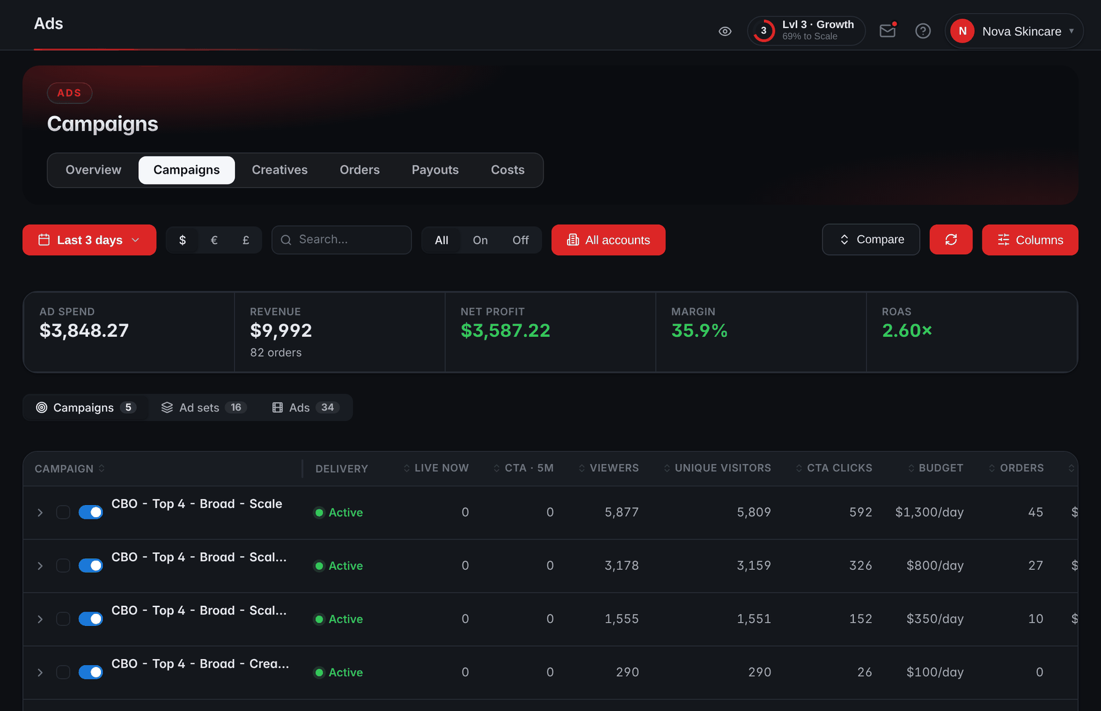
Task: Expand the $1,300/day campaign row
Action: point(40,513)
